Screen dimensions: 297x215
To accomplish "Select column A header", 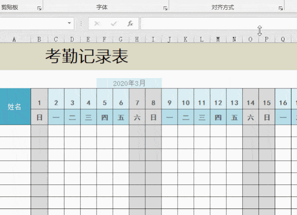I will pos(14,39).
